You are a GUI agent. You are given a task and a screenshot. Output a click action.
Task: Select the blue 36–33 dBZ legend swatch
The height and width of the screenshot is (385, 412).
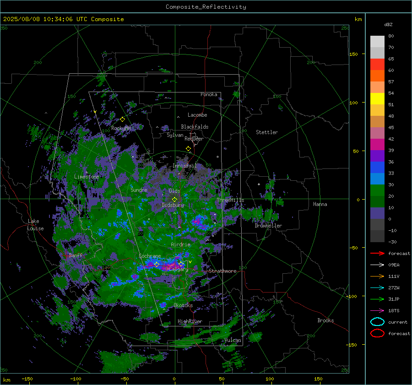[x=377, y=168]
